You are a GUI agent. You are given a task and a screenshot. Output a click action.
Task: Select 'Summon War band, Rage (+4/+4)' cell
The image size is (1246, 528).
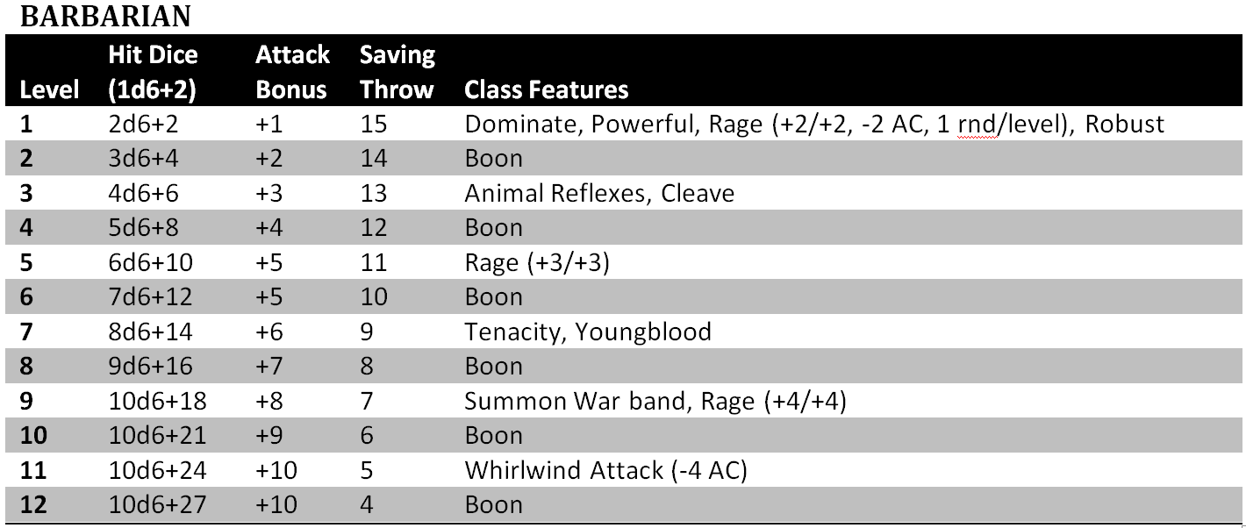[x=655, y=402]
